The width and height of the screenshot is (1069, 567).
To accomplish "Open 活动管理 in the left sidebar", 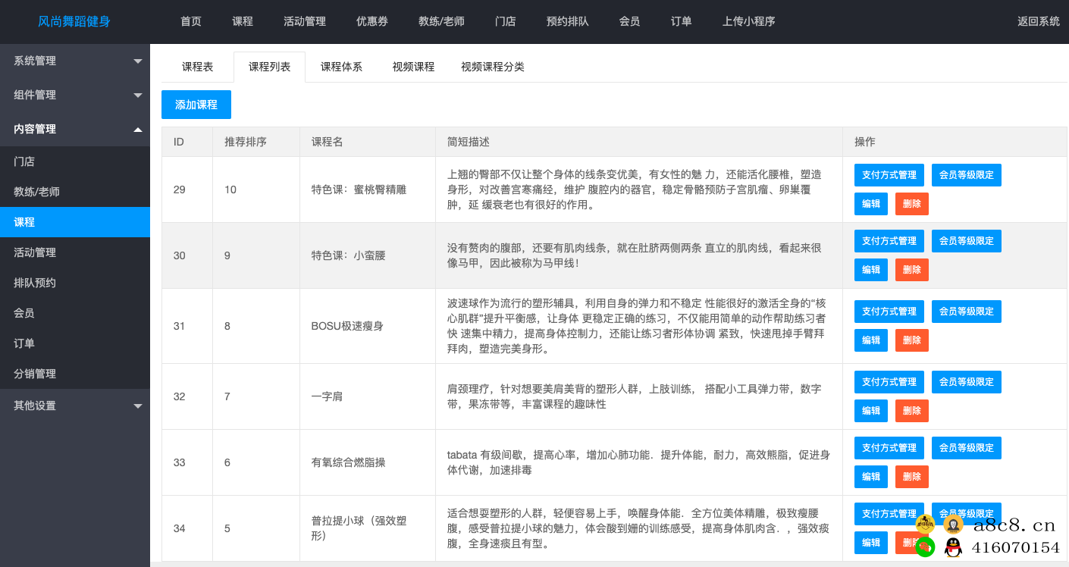I will pos(74,252).
